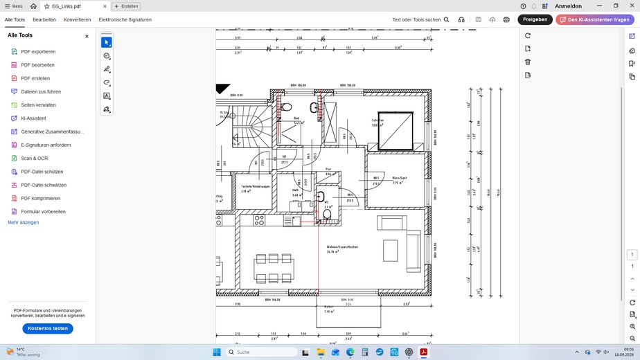The height and width of the screenshot is (360, 640).
Task: Close the EG_Links.pdf tab
Action: click(x=105, y=6)
